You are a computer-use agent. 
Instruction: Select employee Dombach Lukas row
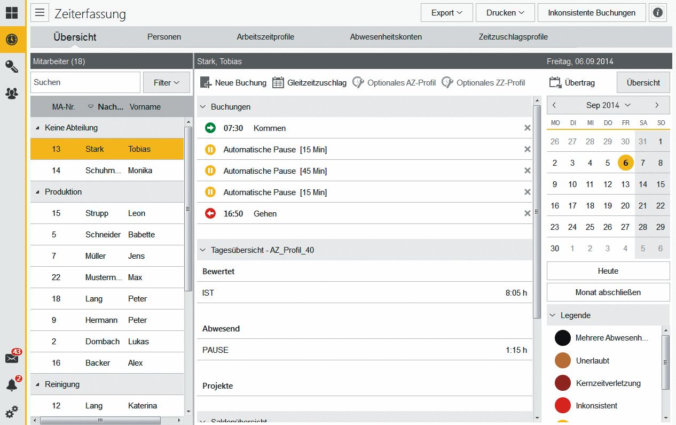point(107,342)
